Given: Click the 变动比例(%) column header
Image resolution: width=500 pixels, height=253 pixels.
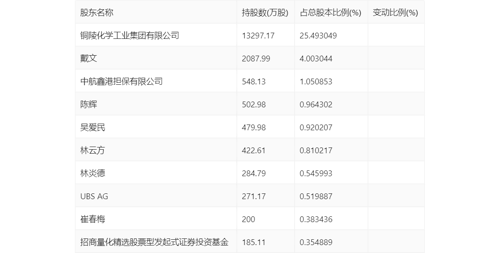Looking at the screenshot, I should [396, 12].
